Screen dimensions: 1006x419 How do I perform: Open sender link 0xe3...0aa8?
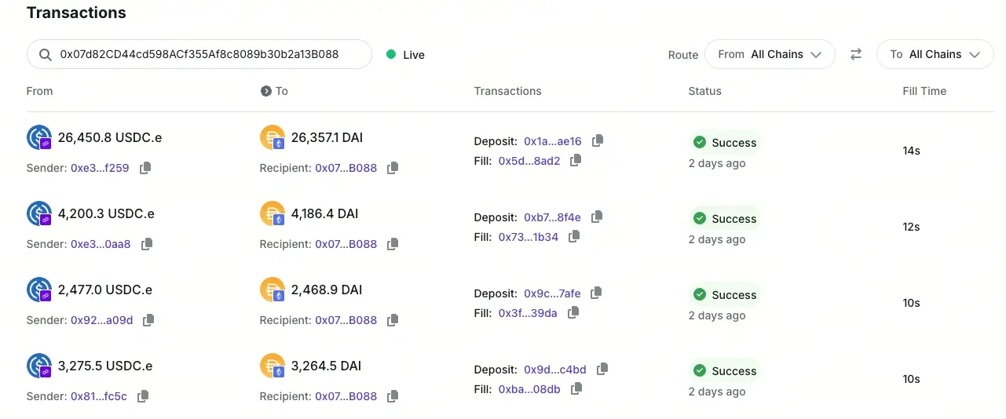(x=101, y=244)
